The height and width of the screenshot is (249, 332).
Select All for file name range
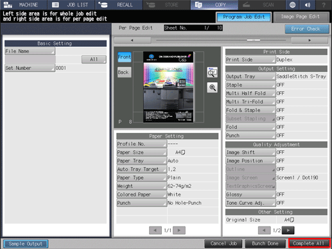pyautogui.click(x=94, y=59)
